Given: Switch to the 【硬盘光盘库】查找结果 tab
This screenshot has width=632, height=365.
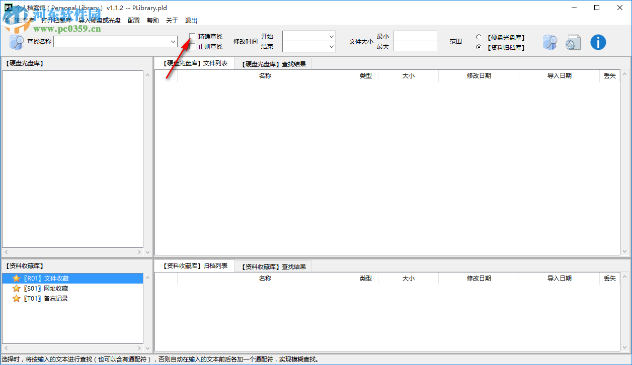Looking at the screenshot, I should pyautogui.click(x=274, y=63).
